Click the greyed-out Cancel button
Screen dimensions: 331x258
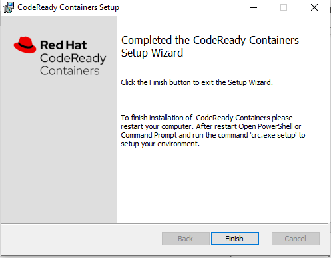pos(296,239)
